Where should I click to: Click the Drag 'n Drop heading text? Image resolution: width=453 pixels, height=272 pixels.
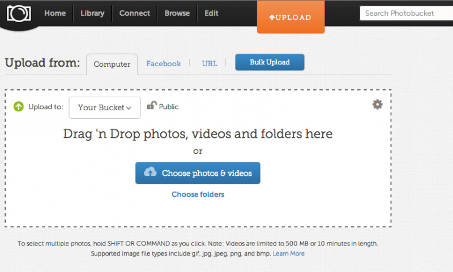(x=198, y=134)
